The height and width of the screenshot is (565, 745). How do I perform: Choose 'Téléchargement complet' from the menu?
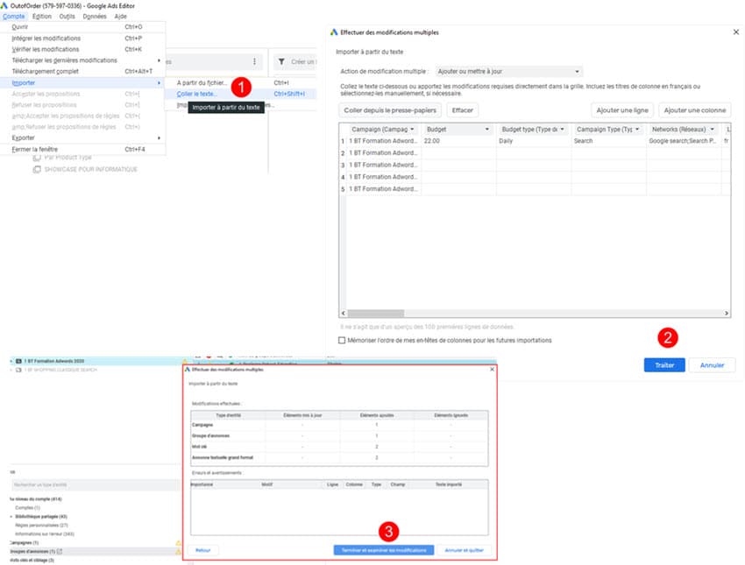point(83,71)
